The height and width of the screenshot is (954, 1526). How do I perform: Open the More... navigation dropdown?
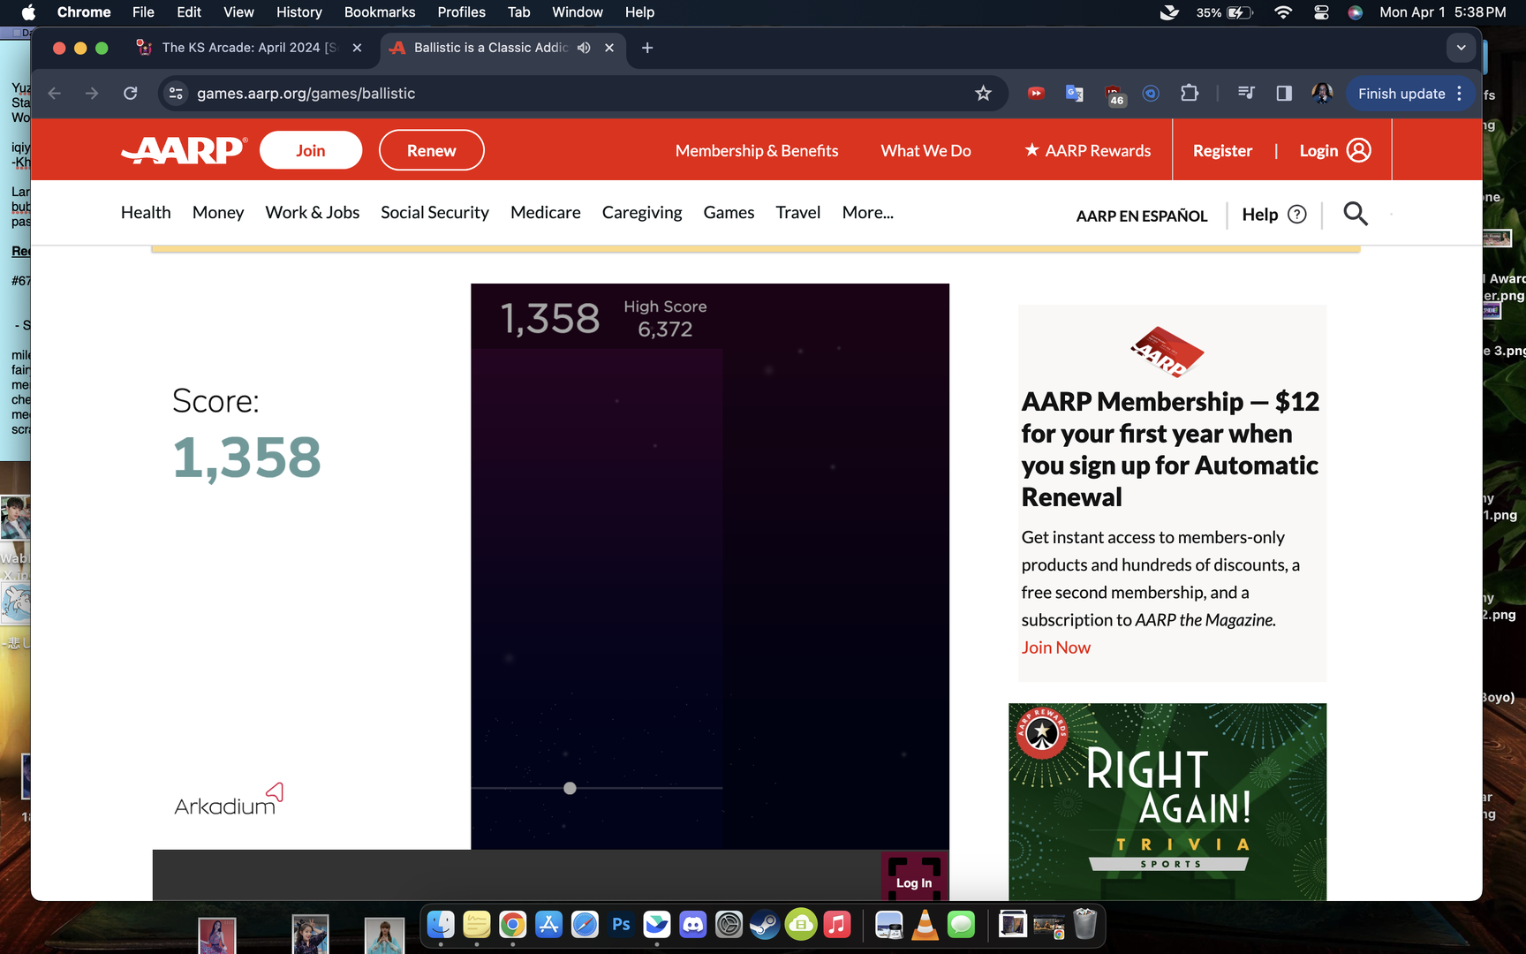(867, 213)
